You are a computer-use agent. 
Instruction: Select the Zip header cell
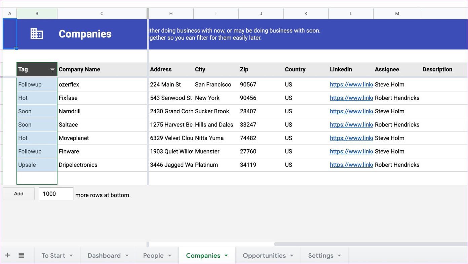261,69
